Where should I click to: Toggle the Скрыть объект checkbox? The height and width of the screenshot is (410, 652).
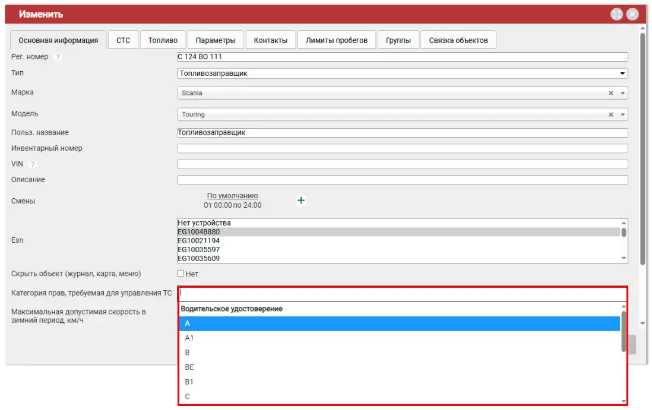181,274
